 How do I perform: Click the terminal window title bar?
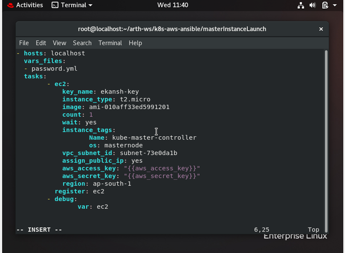(172, 29)
